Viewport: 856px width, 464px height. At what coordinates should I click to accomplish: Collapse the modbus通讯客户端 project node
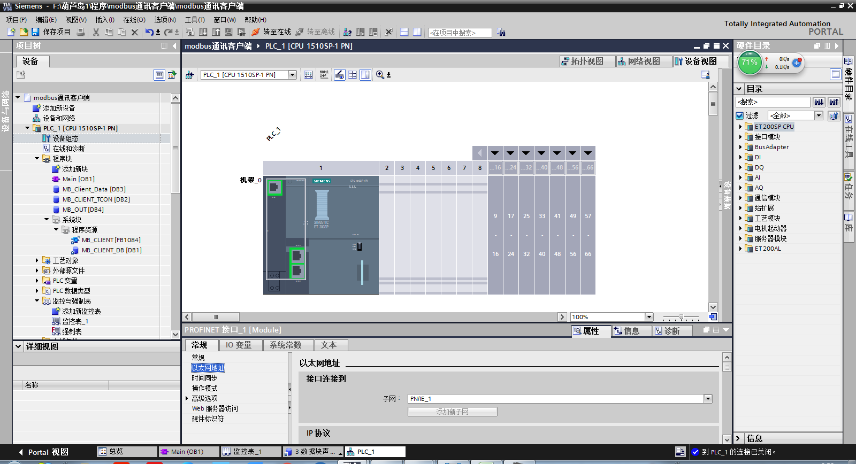click(18, 98)
